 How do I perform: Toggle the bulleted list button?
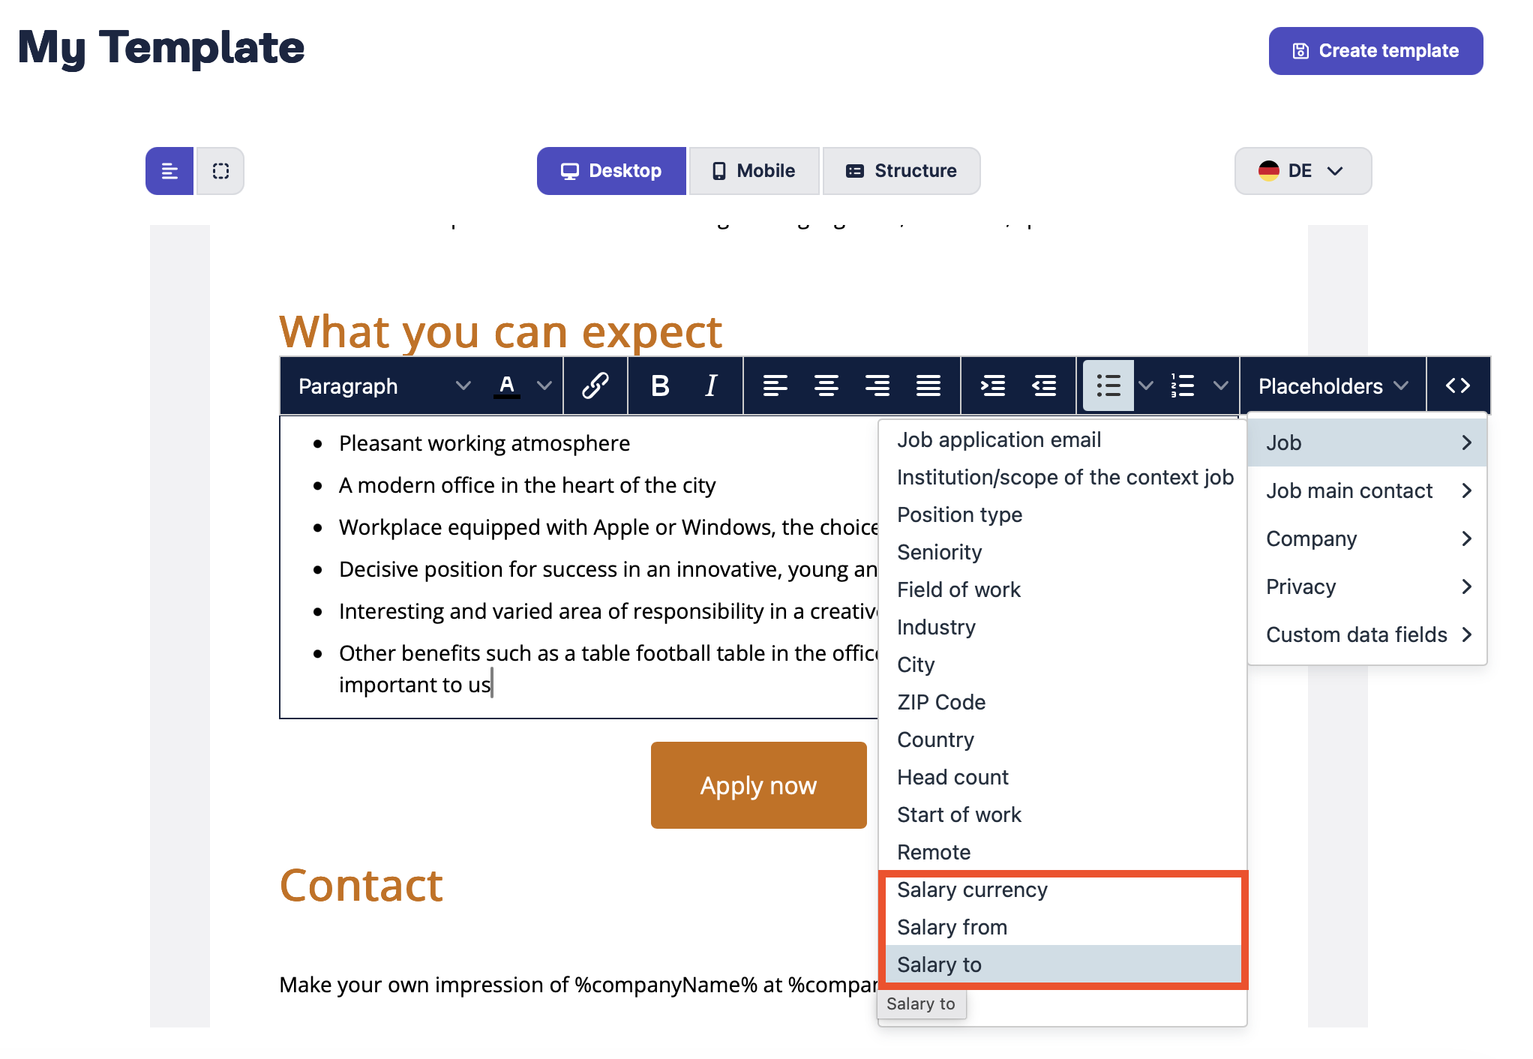[1108, 385]
